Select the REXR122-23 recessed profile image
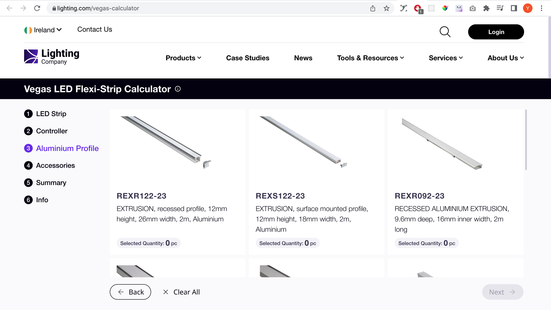This screenshot has height=310, width=551. coord(166,143)
